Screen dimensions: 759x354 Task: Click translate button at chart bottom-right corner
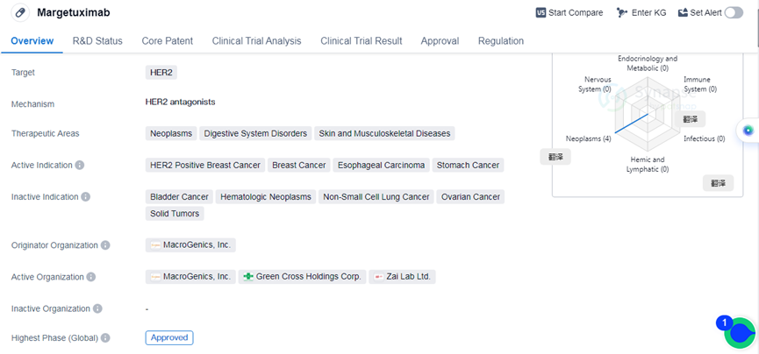718,183
